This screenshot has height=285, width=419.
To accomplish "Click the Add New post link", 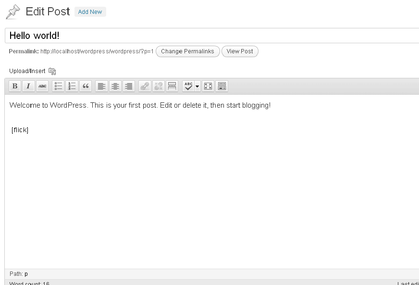I will pos(90,12).
